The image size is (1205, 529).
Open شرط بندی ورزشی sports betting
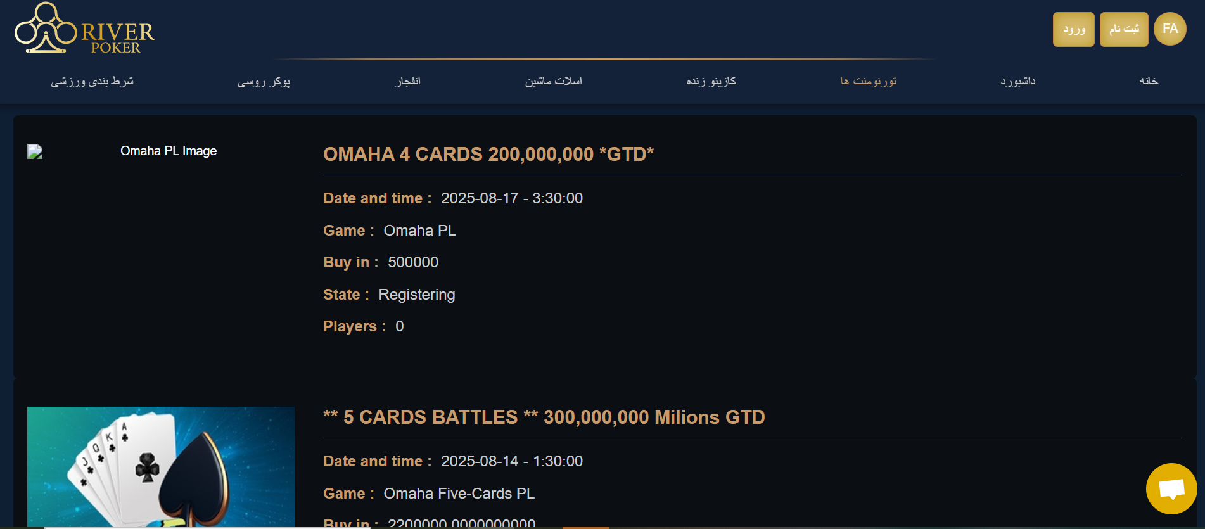click(92, 81)
